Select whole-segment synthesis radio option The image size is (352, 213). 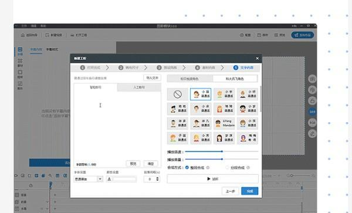(187, 167)
